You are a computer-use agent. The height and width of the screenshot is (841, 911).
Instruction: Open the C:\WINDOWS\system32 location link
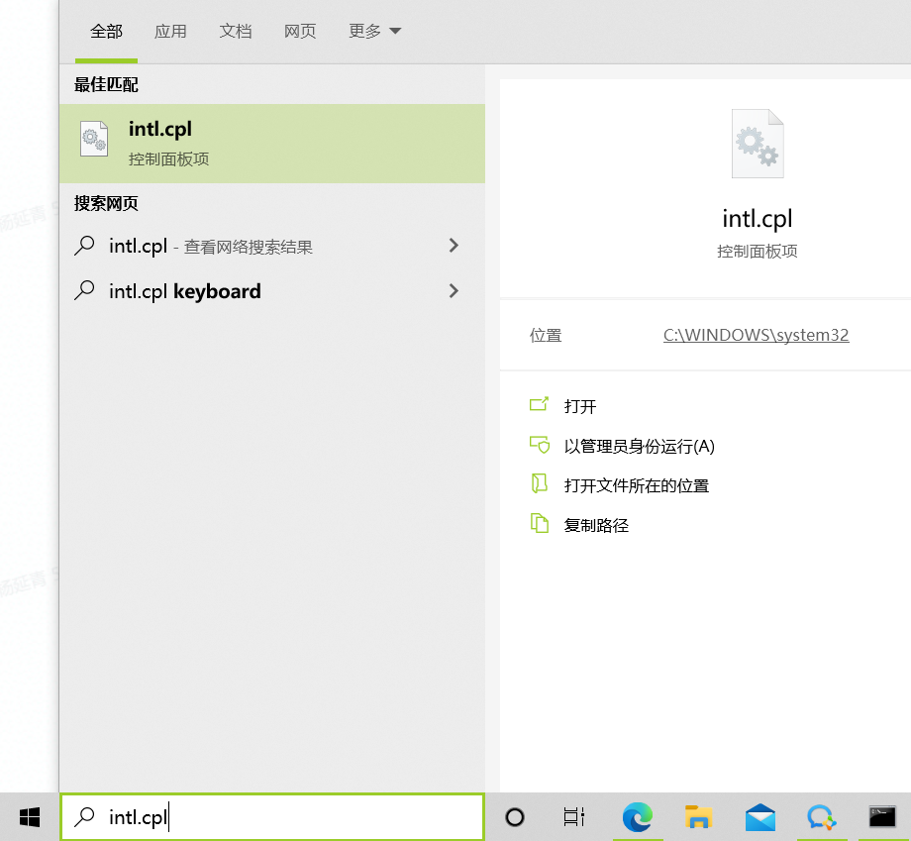point(756,335)
